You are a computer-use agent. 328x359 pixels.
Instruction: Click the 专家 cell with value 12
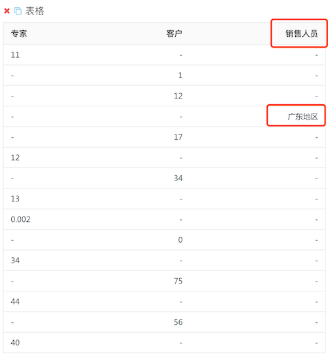[x=15, y=158]
